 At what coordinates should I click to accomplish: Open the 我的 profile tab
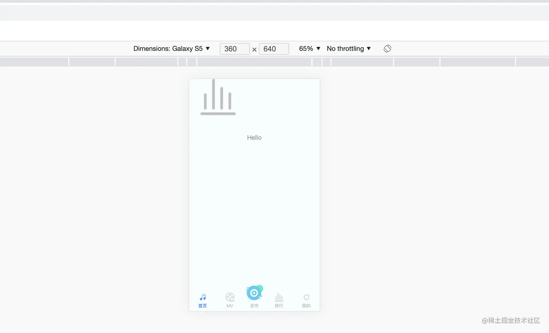[x=306, y=301]
